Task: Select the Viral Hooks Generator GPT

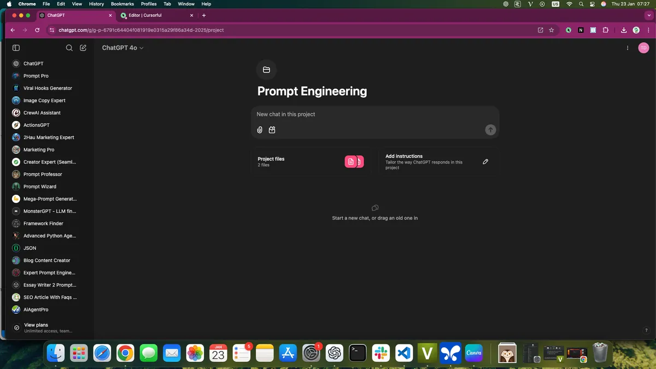Action: point(47,88)
